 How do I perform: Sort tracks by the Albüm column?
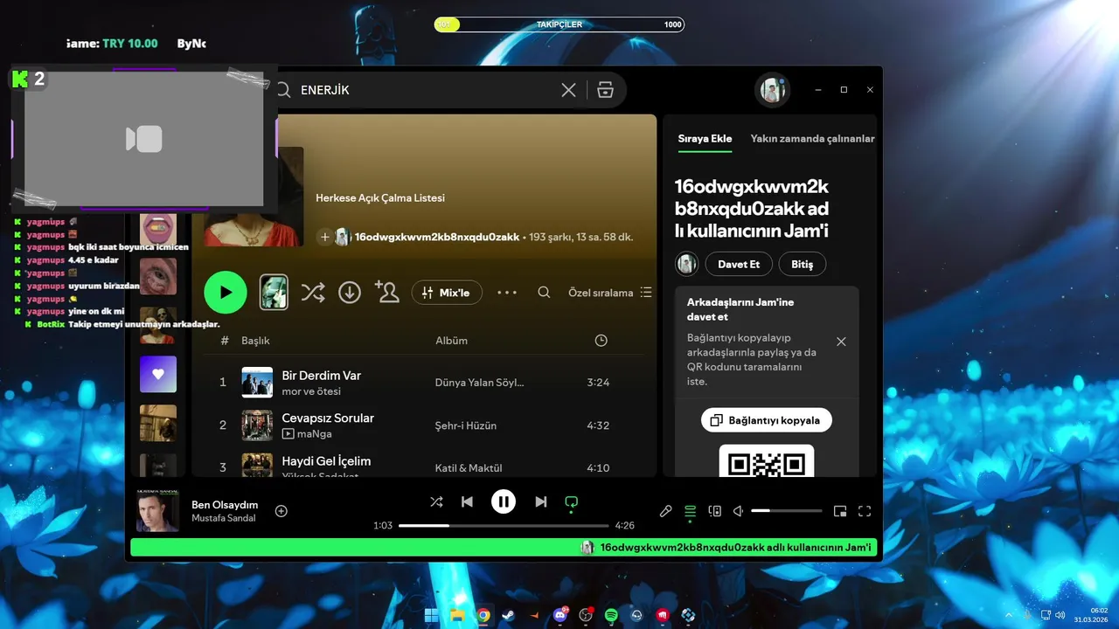[451, 341]
